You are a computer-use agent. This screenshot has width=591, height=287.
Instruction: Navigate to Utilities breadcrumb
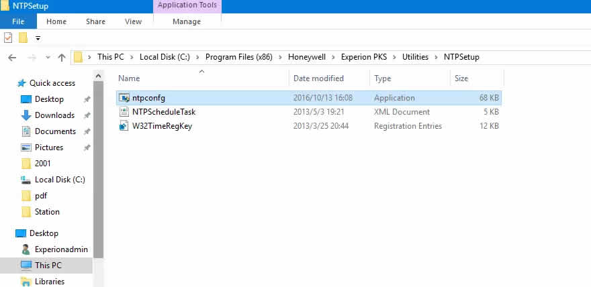click(415, 57)
